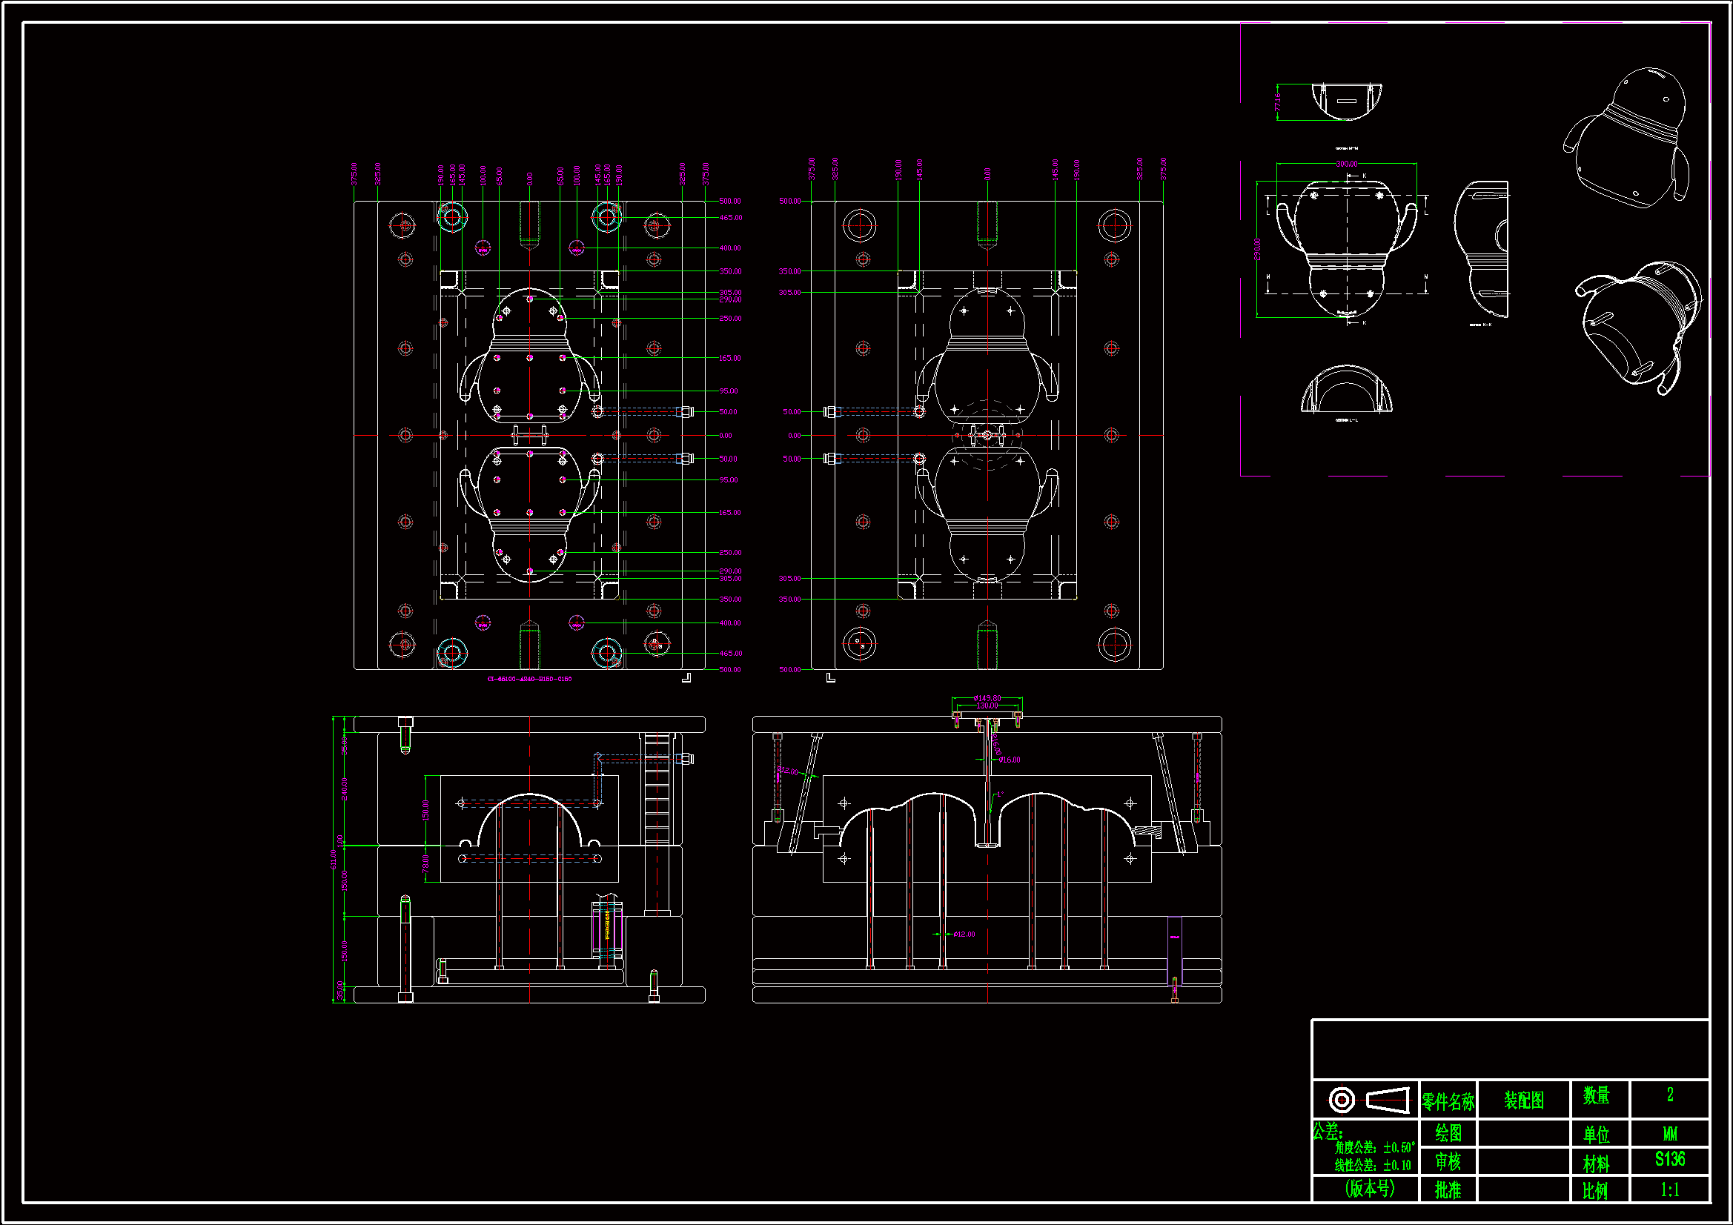Select the 1:1 scale value

point(1669,1189)
